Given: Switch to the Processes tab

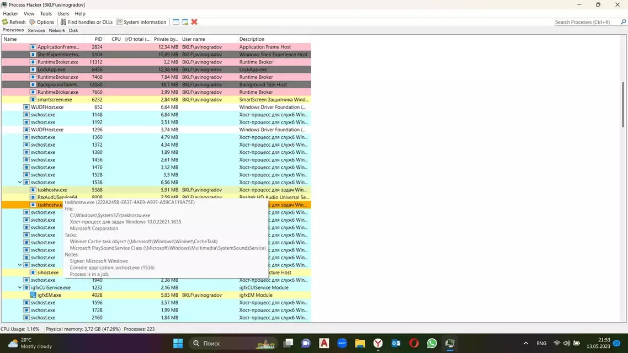Looking at the screenshot, I should (x=13, y=30).
